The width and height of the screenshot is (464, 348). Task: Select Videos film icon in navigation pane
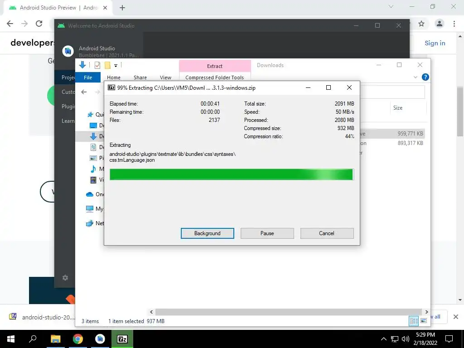93,179
